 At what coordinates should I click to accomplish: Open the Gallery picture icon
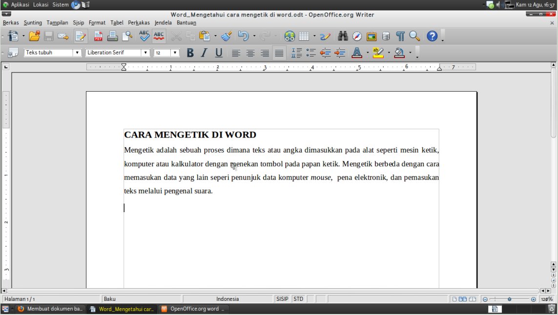pos(372,36)
